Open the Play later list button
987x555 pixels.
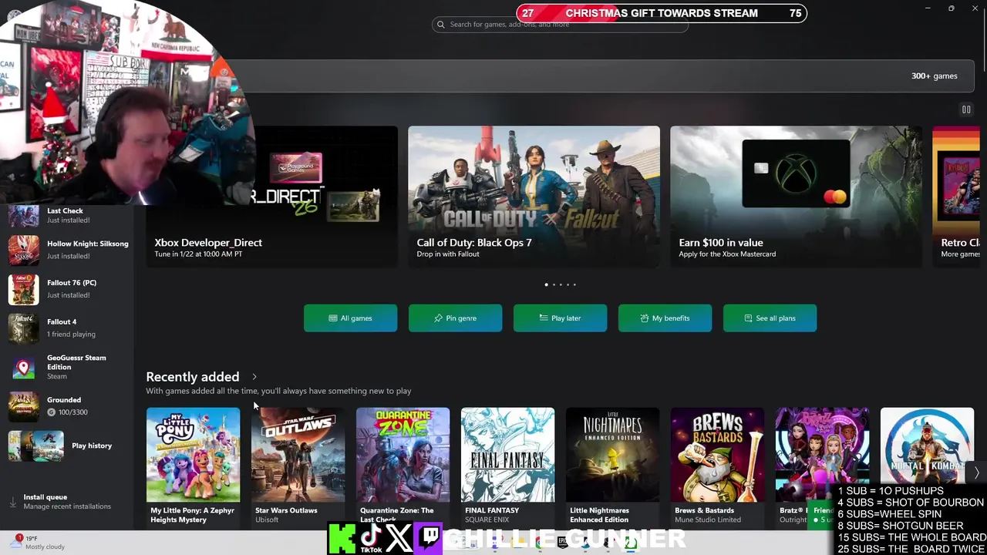click(560, 318)
